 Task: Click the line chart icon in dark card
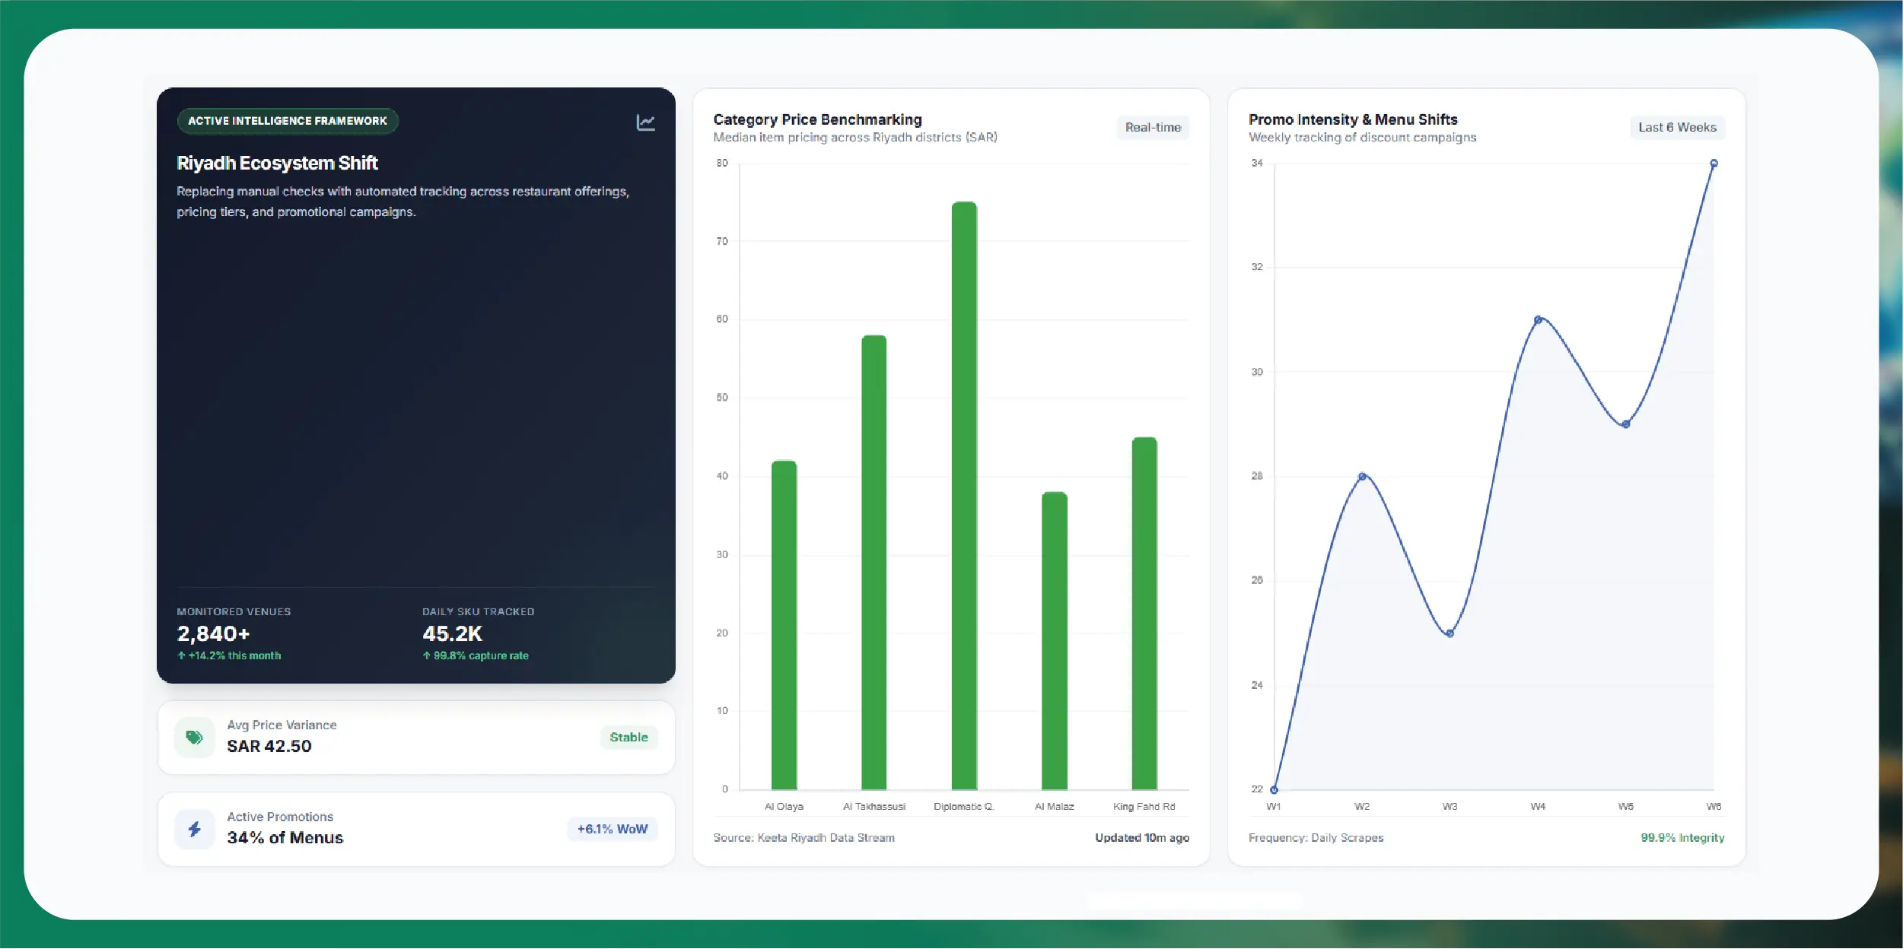tap(645, 122)
